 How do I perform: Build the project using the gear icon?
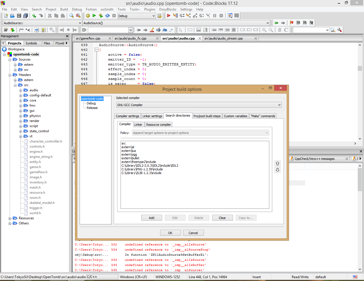point(88,16)
